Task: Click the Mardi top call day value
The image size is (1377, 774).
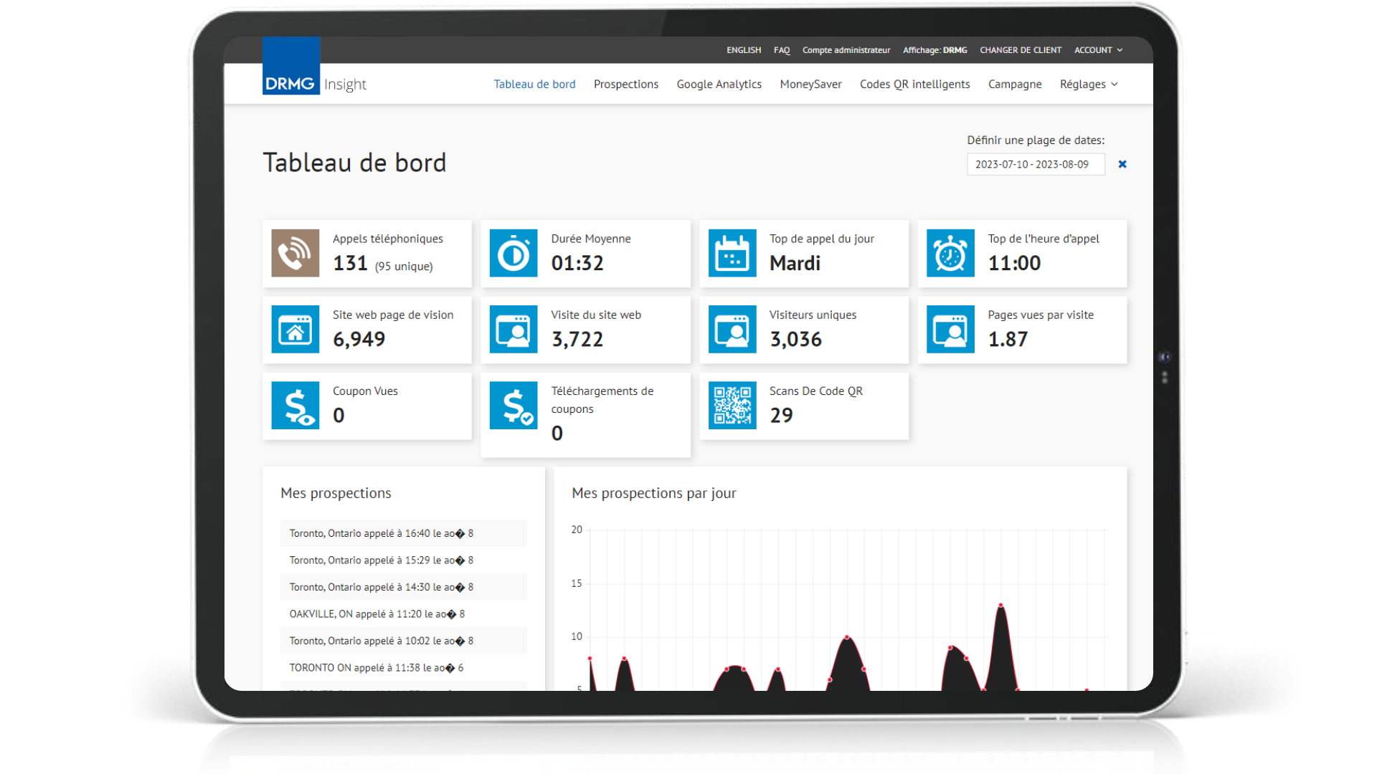Action: [795, 263]
